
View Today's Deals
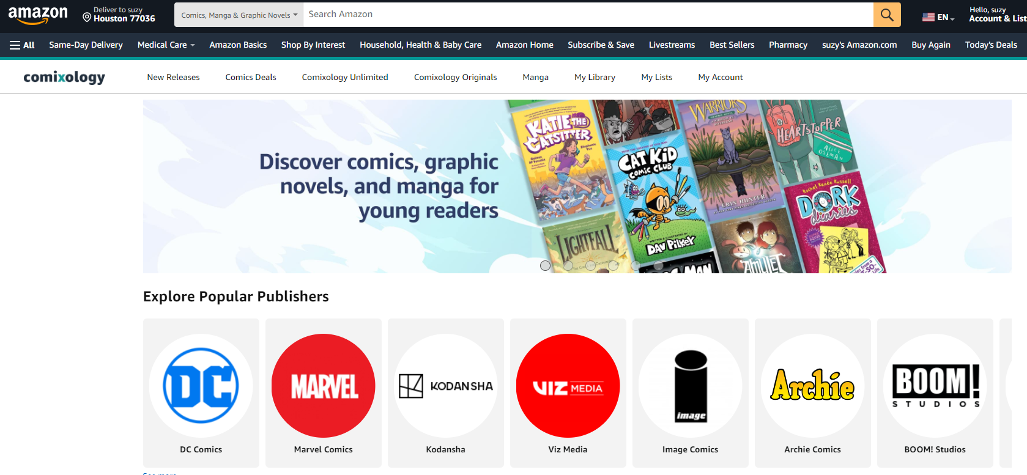(x=991, y=45)
